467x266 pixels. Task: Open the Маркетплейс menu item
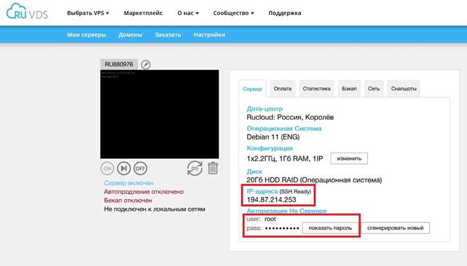coord(143,13)
